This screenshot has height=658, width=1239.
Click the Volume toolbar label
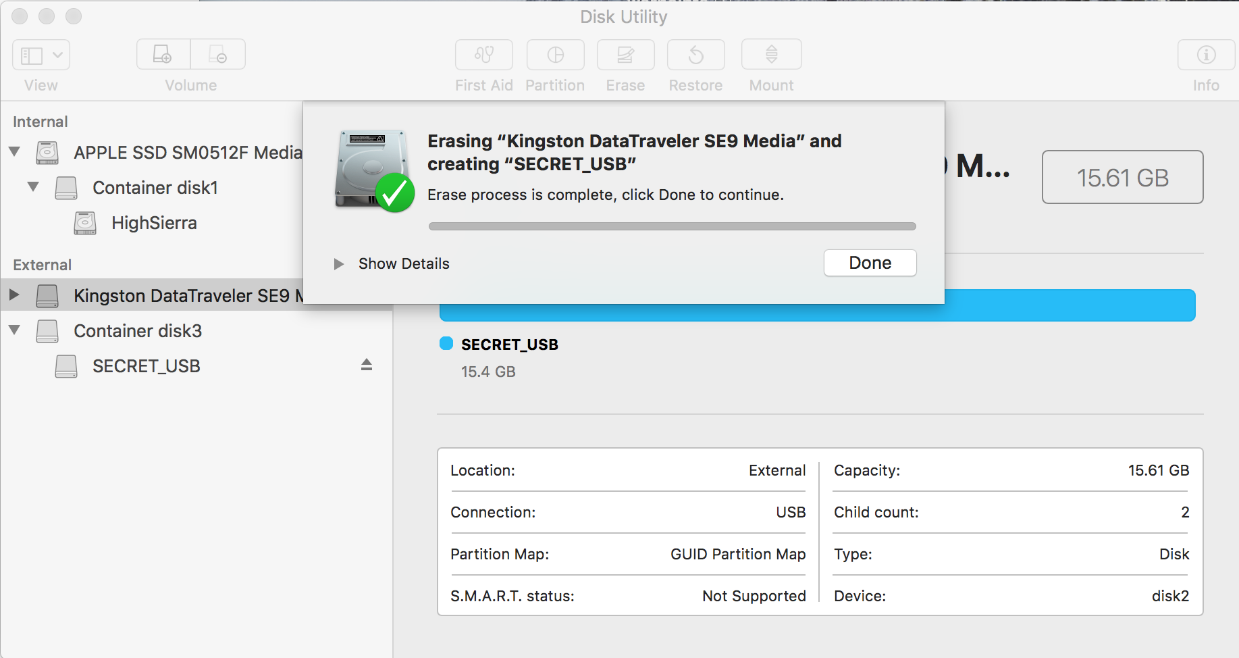tap(191, 85)
